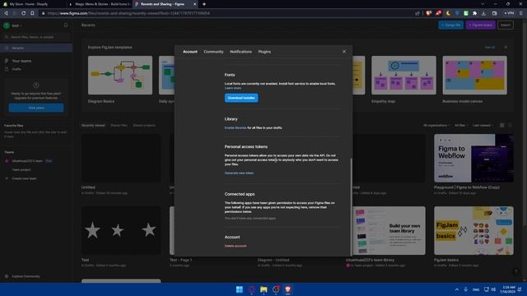Image resolution: width=527 pixels, height=296 pixels.
Task: Bookmark this page
Action: coord(32,13)
